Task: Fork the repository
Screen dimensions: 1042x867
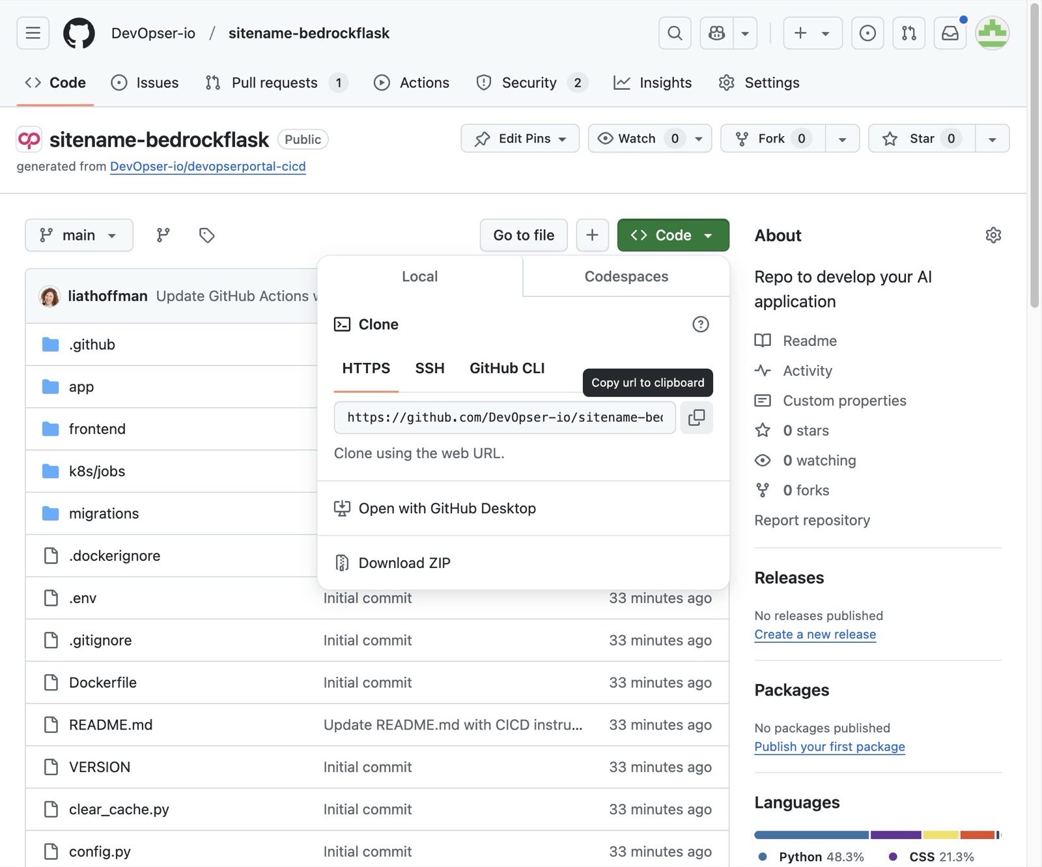Action: click(773, 139)
